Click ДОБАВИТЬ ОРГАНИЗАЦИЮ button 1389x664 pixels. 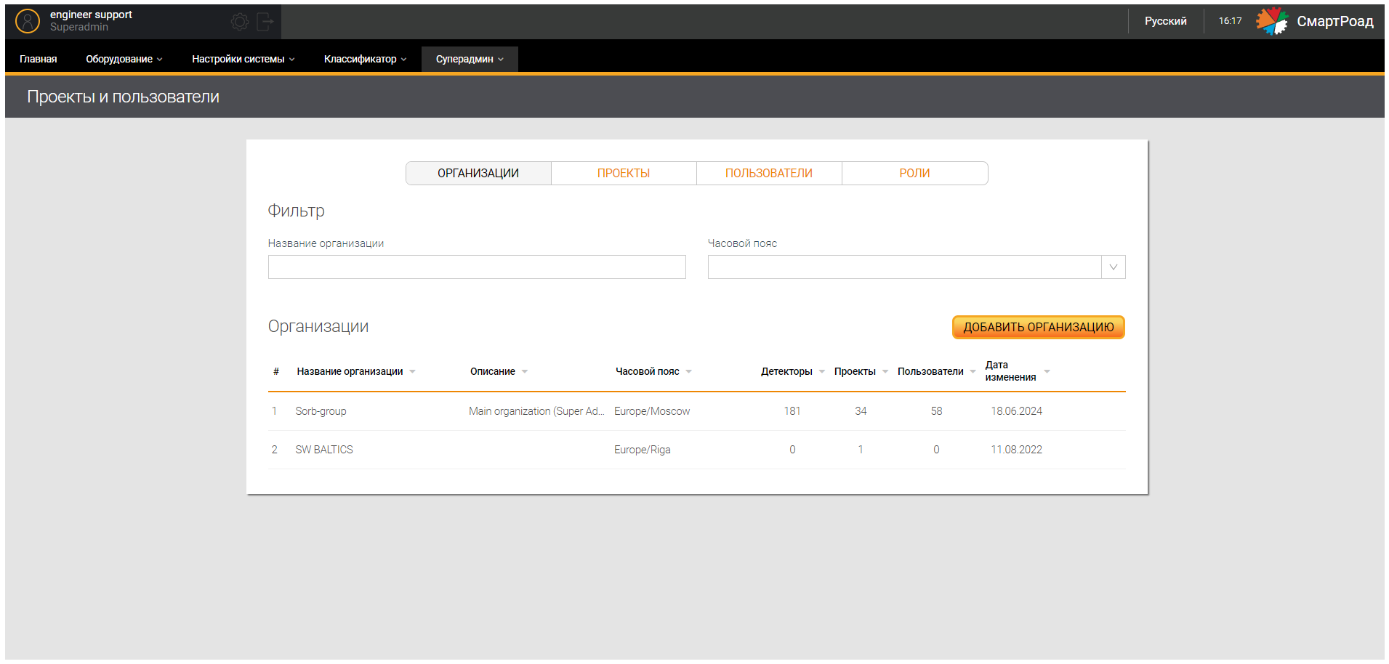point(1039,327)
